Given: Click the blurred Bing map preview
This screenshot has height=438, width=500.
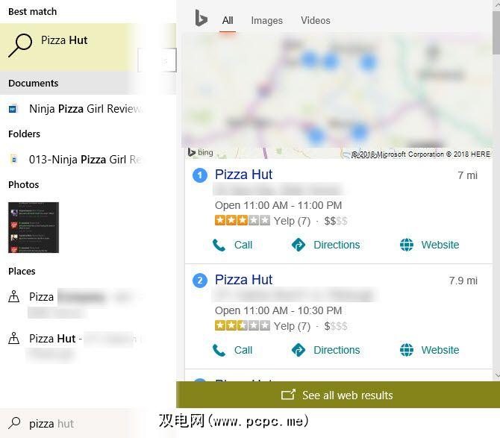Looking at the screenshot, I should tap(337, 96).
